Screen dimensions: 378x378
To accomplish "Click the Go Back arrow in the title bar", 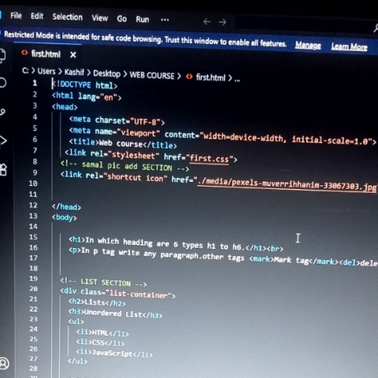I will click(207, 21).
